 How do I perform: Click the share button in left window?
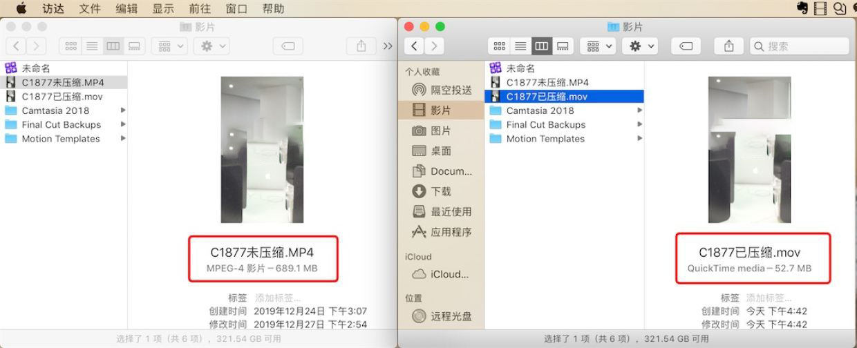tap(361, 46)
